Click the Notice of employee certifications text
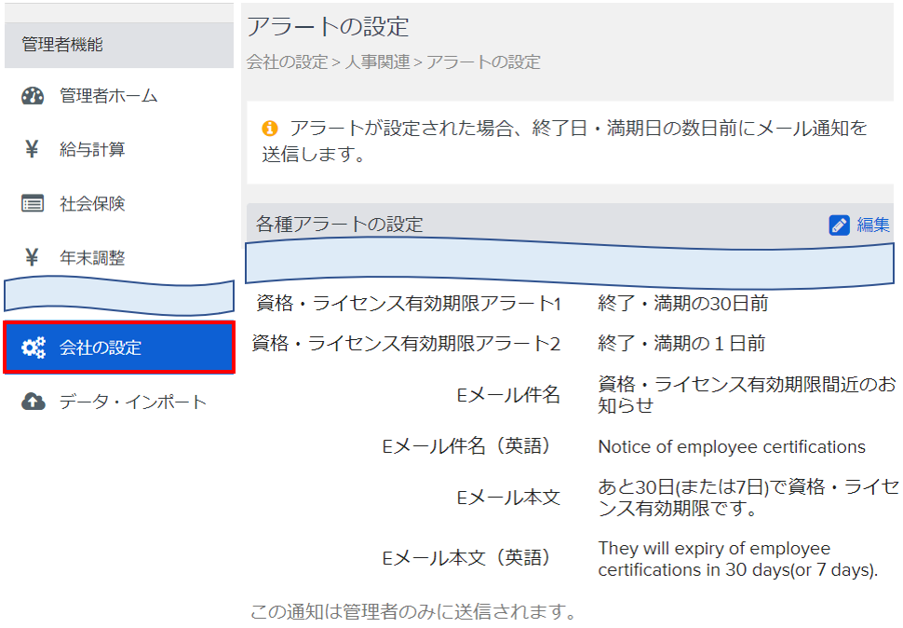The width and height of the screenshot is (903, 628). [732, 446]
